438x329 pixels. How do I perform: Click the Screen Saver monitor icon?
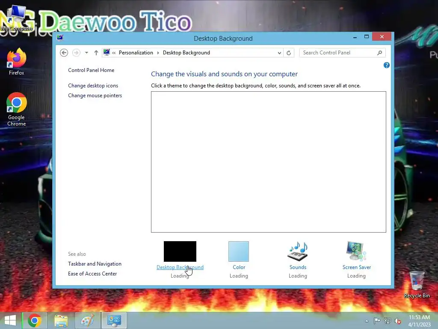pos(356,251)
